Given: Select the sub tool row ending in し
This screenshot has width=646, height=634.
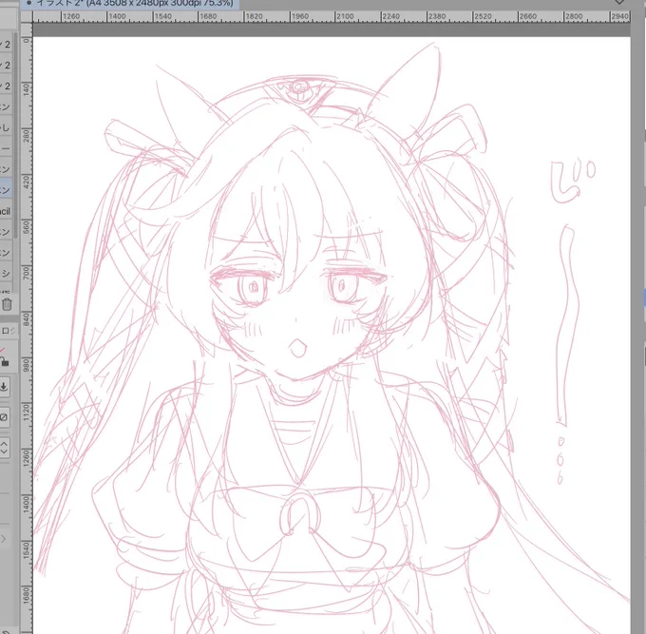Looking at the screenshot, I should [x=6, y=127].
